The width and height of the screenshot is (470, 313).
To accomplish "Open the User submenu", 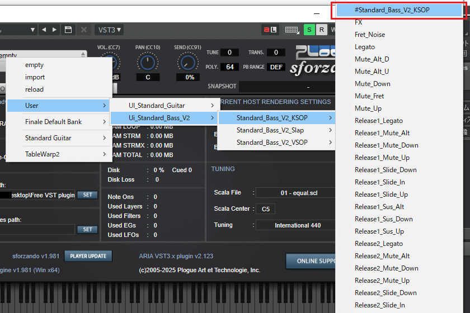I will click(58, 106).
